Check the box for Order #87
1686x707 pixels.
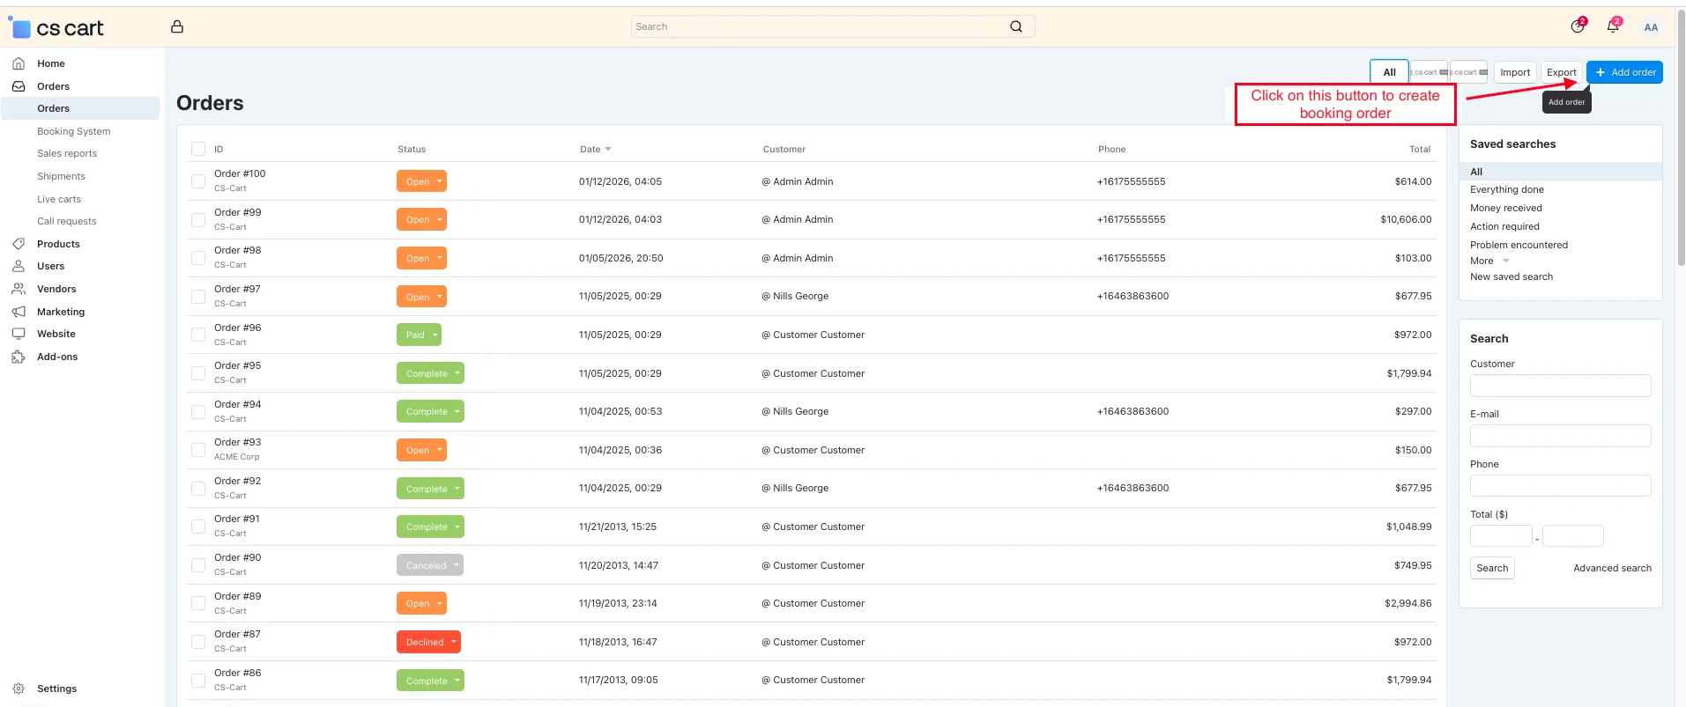198,642
